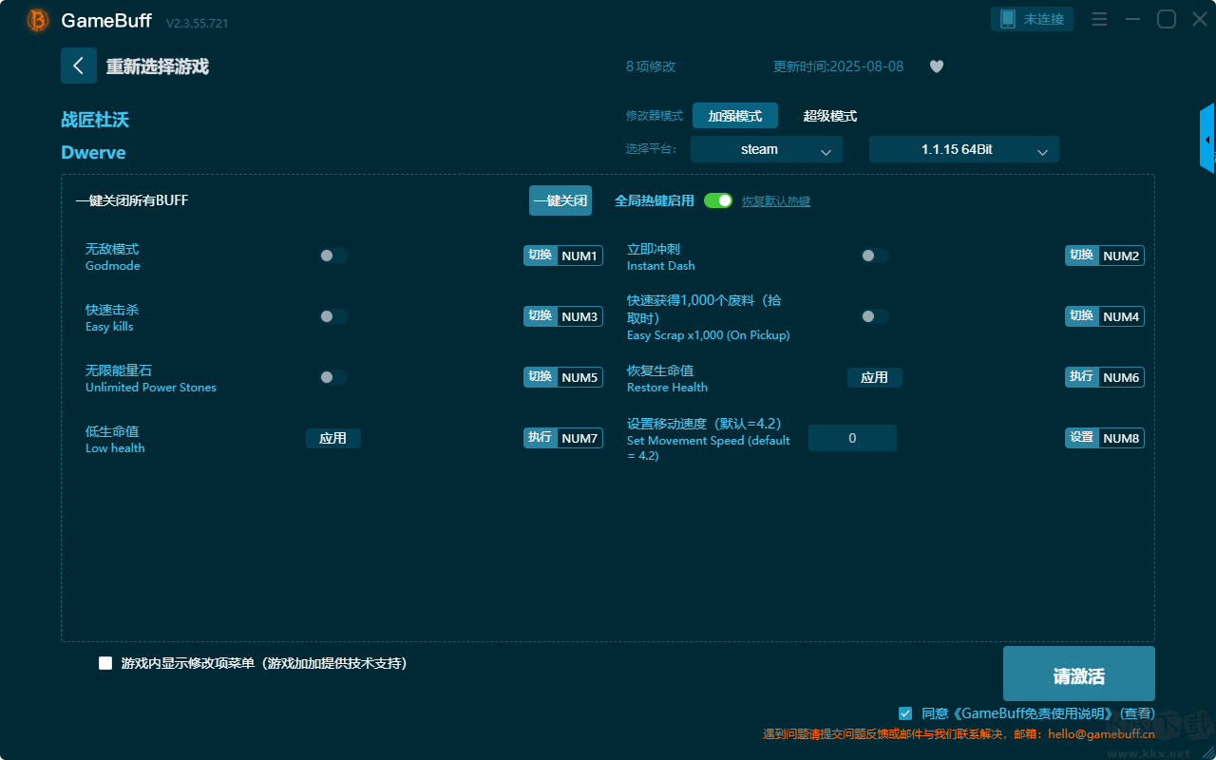Click the side panel expand arrow
The image size is (1216, 760).
pyautogui.click(x=1207, y=139)
